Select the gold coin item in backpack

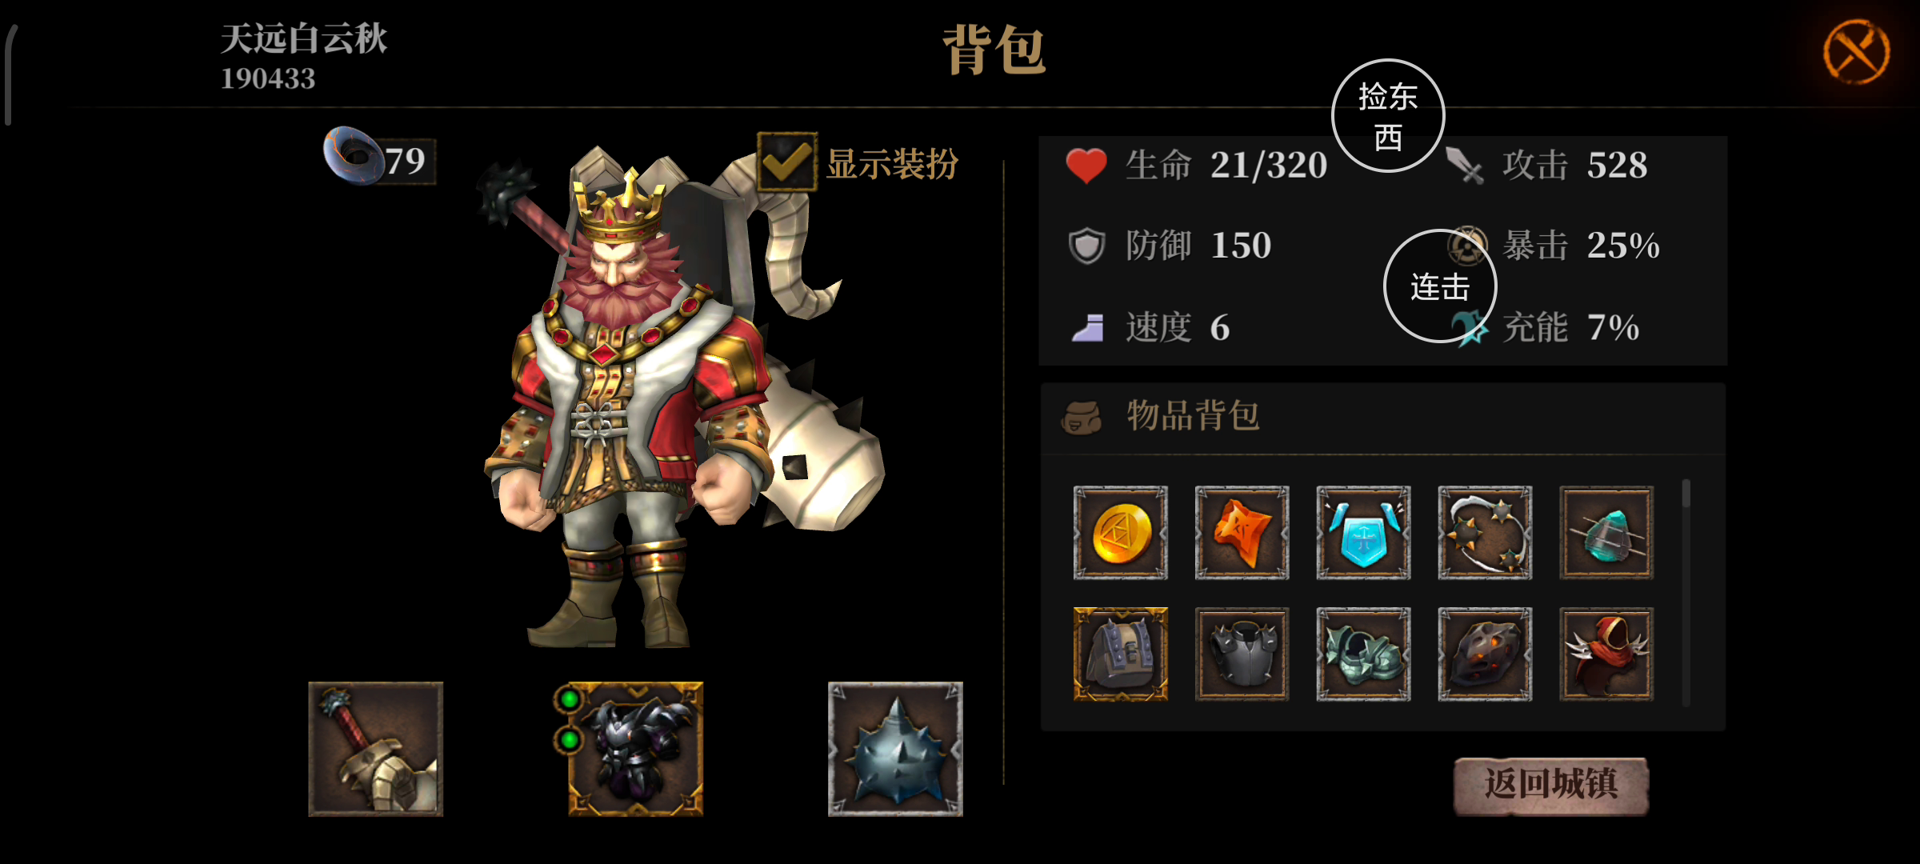point(1120,533)
